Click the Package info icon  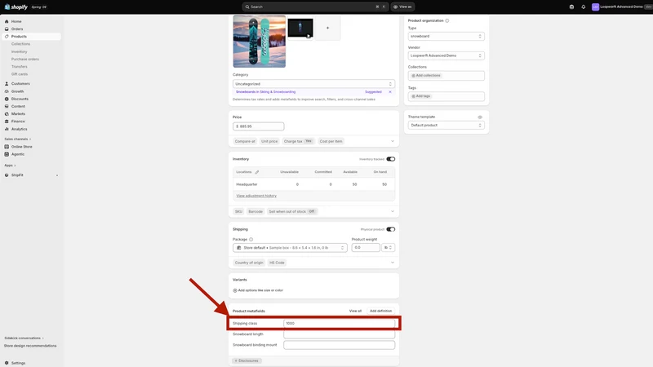[x=251, y=239]
